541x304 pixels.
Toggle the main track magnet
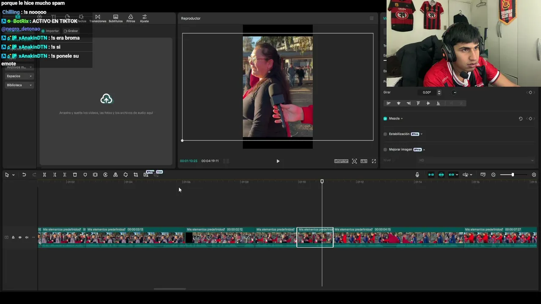coord(431,175)
